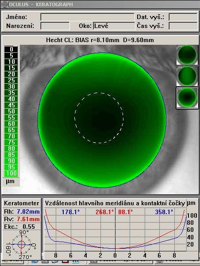This screenshot has width=200, height=266.
Task: Click the Čas vyš. examination time field
Action: click(x=183, y=26)
